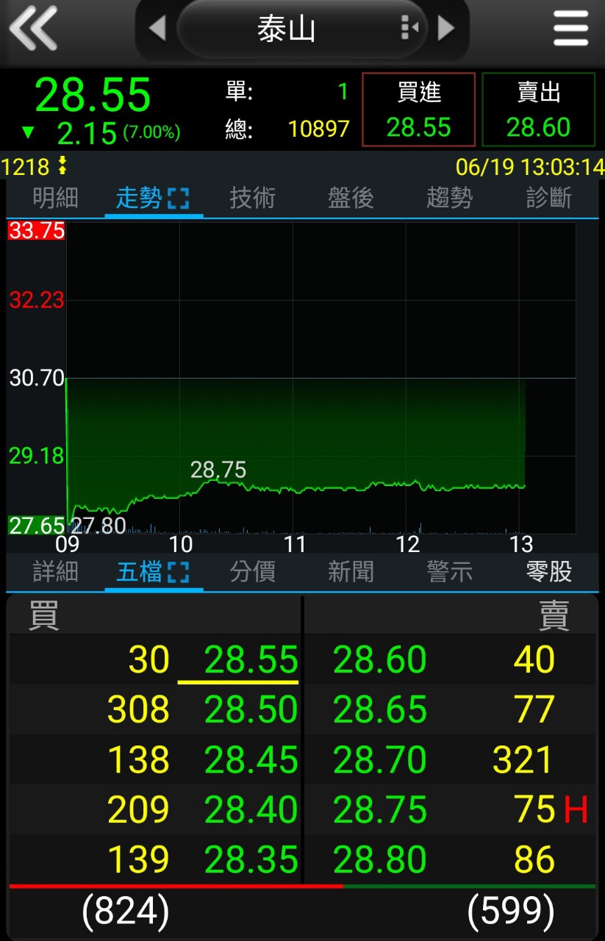Select the best bid price 28.55

click(x=251, y=660)
